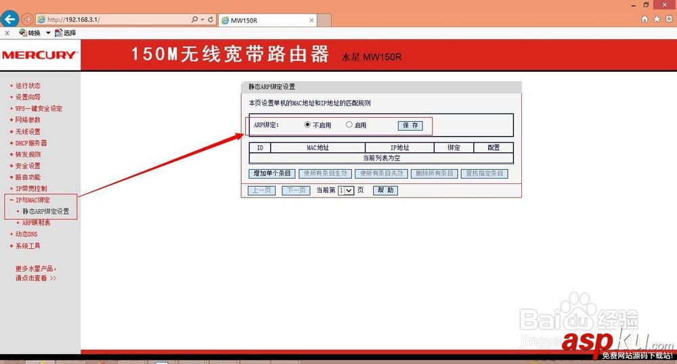Click the 使所有条目失效 button

(x=382, y=173)
